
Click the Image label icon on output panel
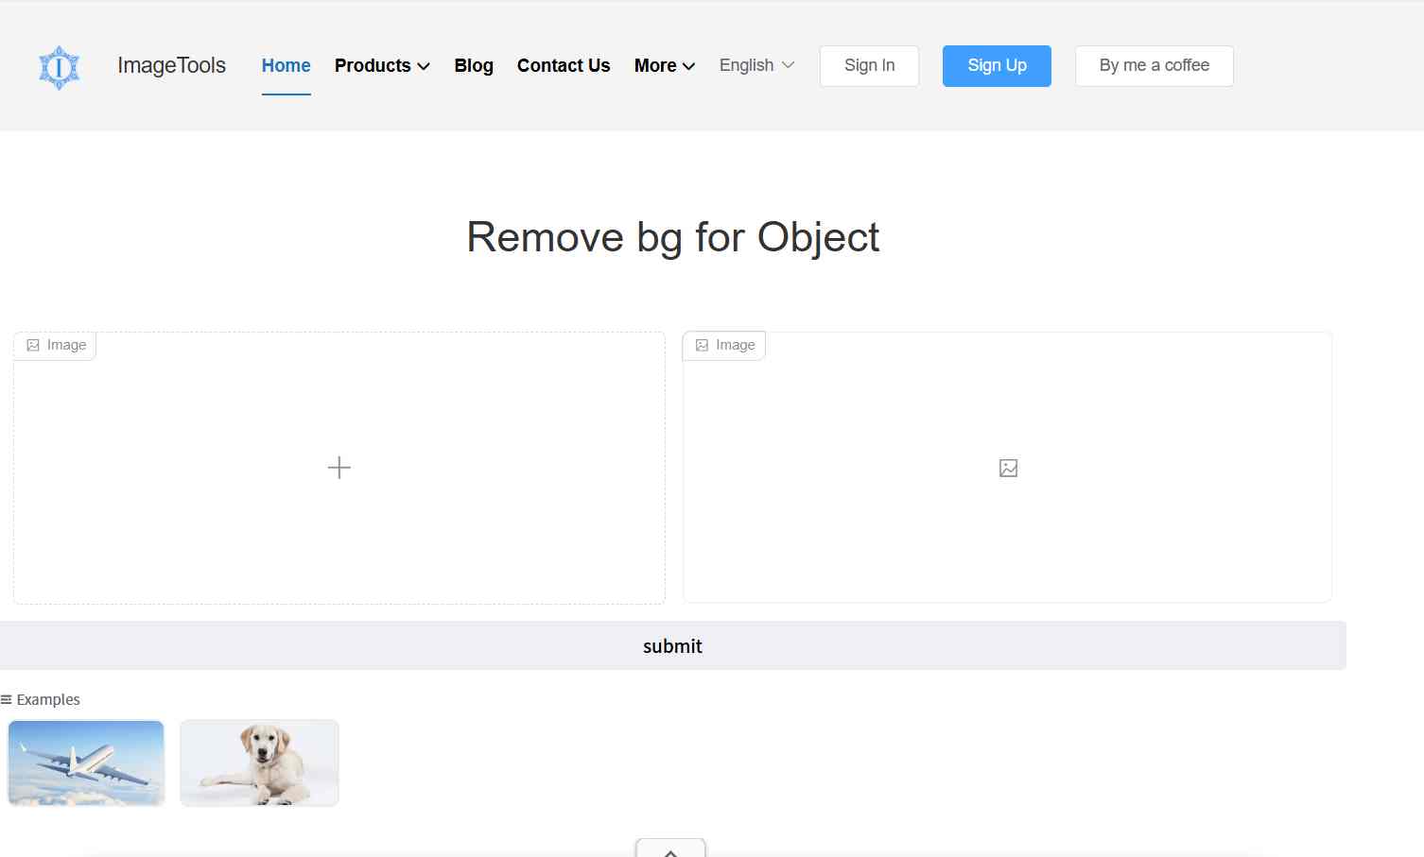pyautogui.click(x=702, y=346)
